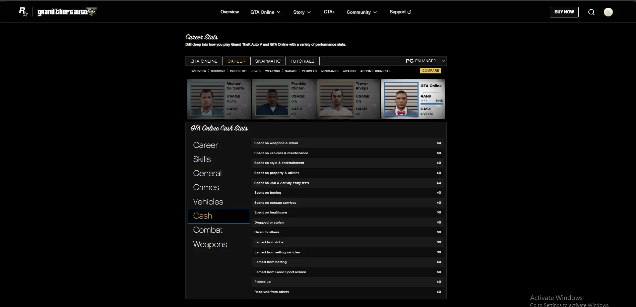This screenshot has width=636, height=307.
Task: Open the Weapons sub-navigation item
Action: pyautogui.click(x=272, y=71)
